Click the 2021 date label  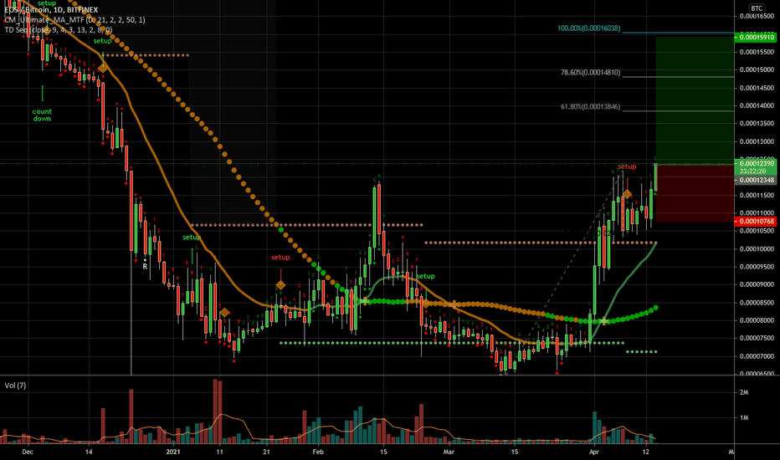[x=172, y=452]
